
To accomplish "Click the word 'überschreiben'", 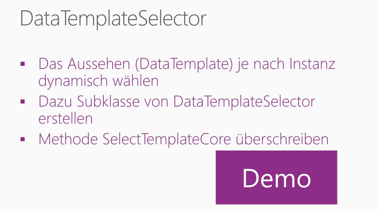I will 282,139.
